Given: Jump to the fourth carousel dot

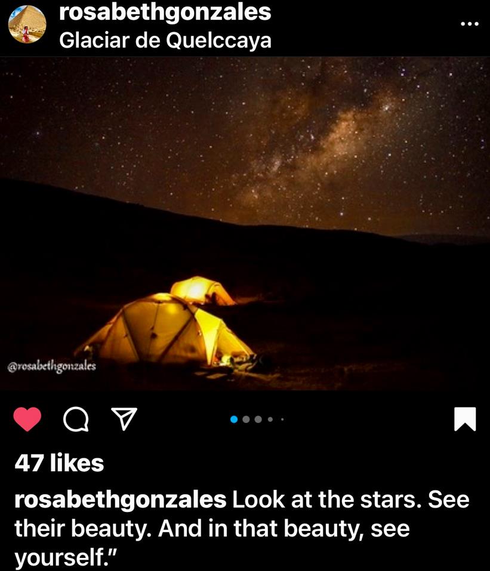Looking at the screenshot, I should 270,419.
